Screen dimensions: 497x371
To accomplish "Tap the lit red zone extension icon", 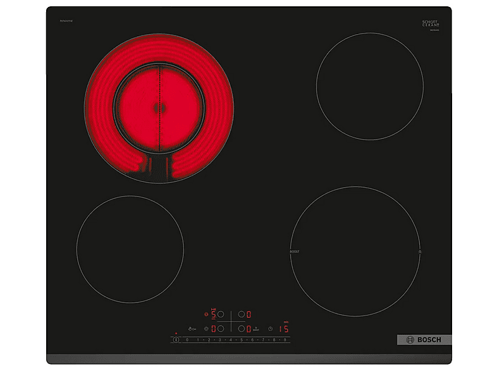I will coord(206,314).
